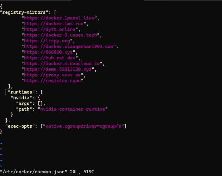Image resolution: width=222 pixels, height=176 pixels.
Task: Place cursor on https://lispy.org
Action: click(47, 41)
